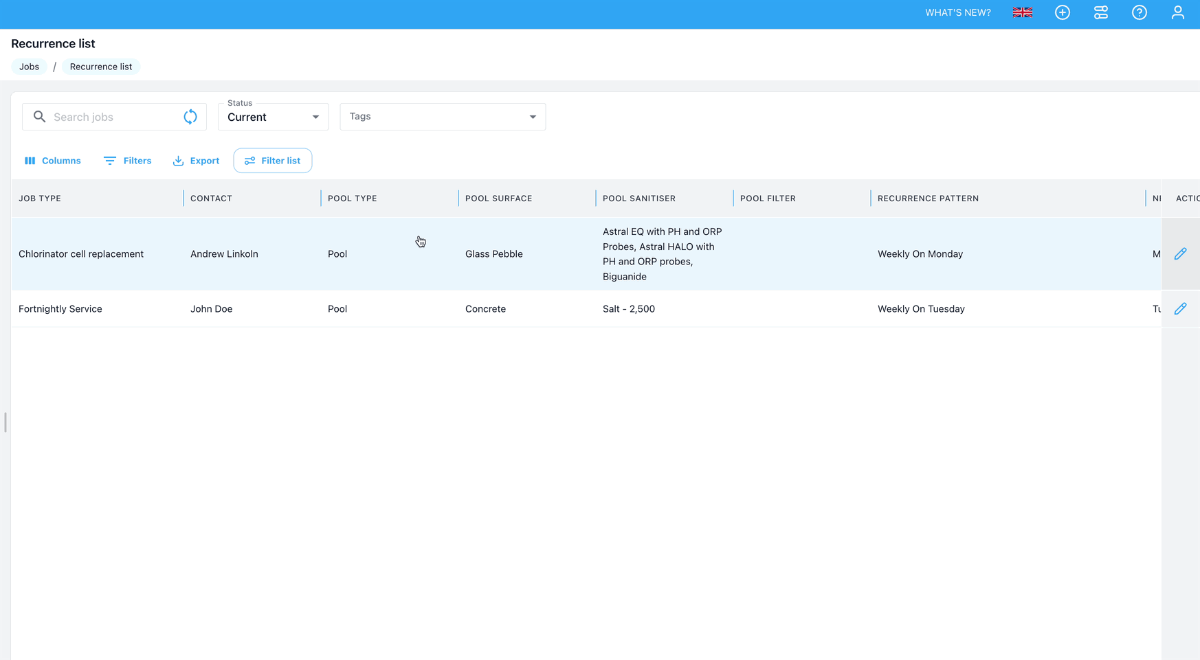Select Chlorinator cell replacement job type
The height and width of the screenshot is (660, 1200).
coord(81,254)
